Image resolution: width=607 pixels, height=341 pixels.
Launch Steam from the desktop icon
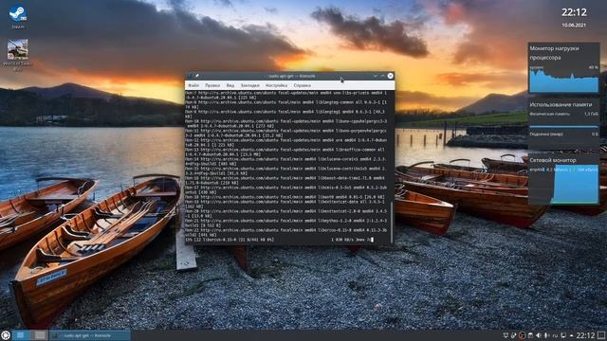point(17,17)
